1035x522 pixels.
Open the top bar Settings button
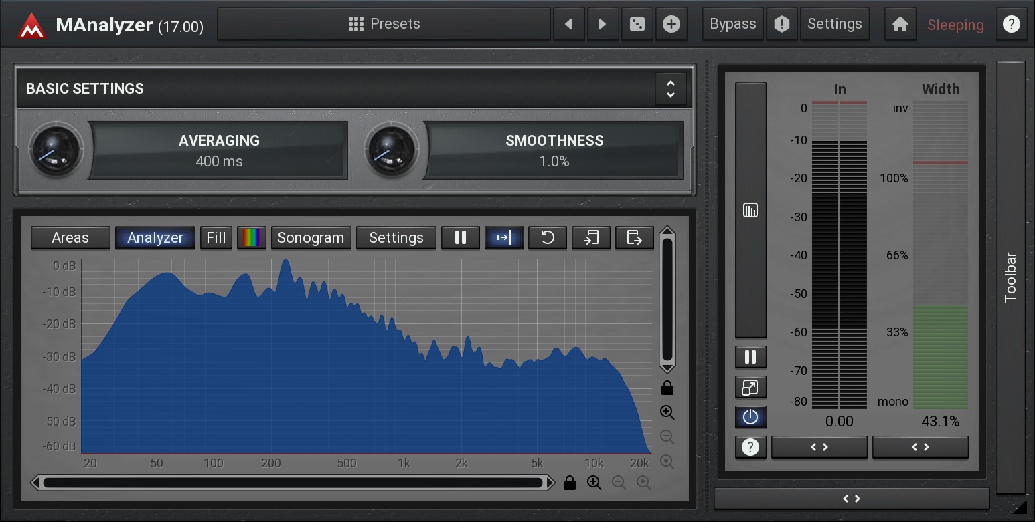point(834,25)
